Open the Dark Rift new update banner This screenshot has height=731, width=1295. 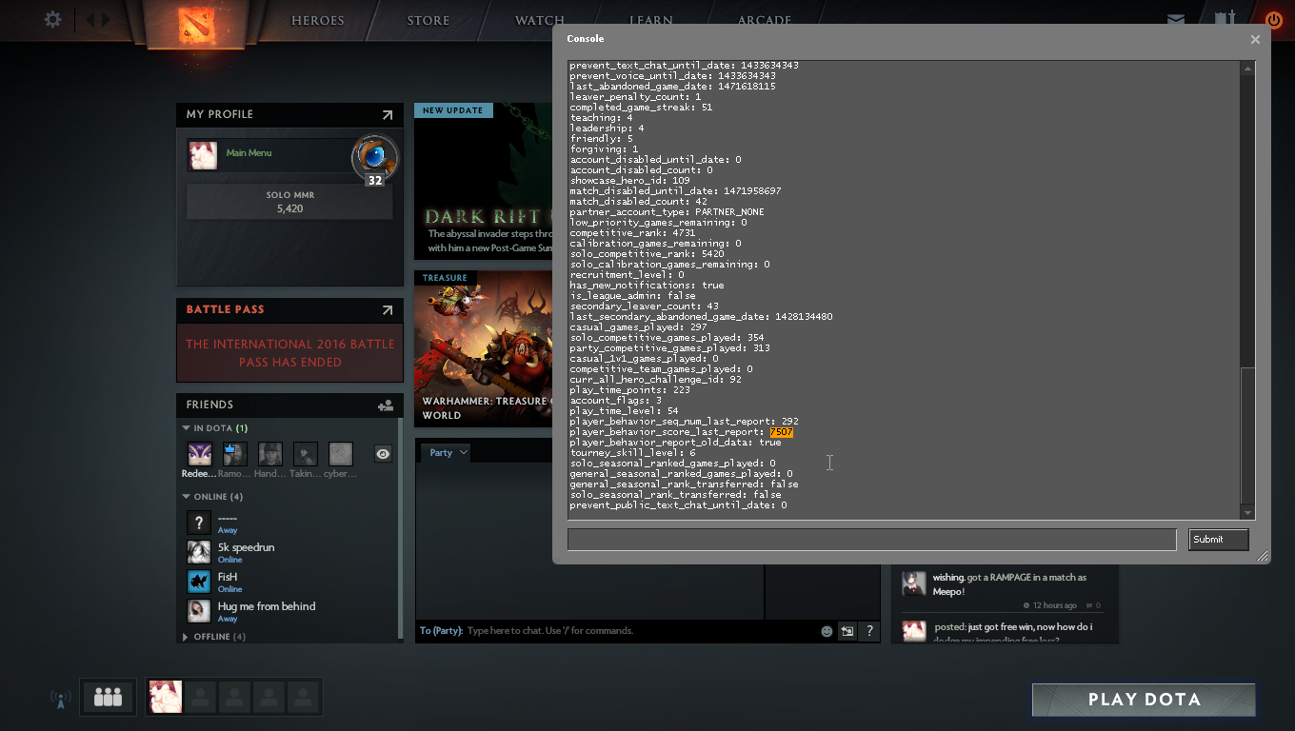(x=484, y=181)
